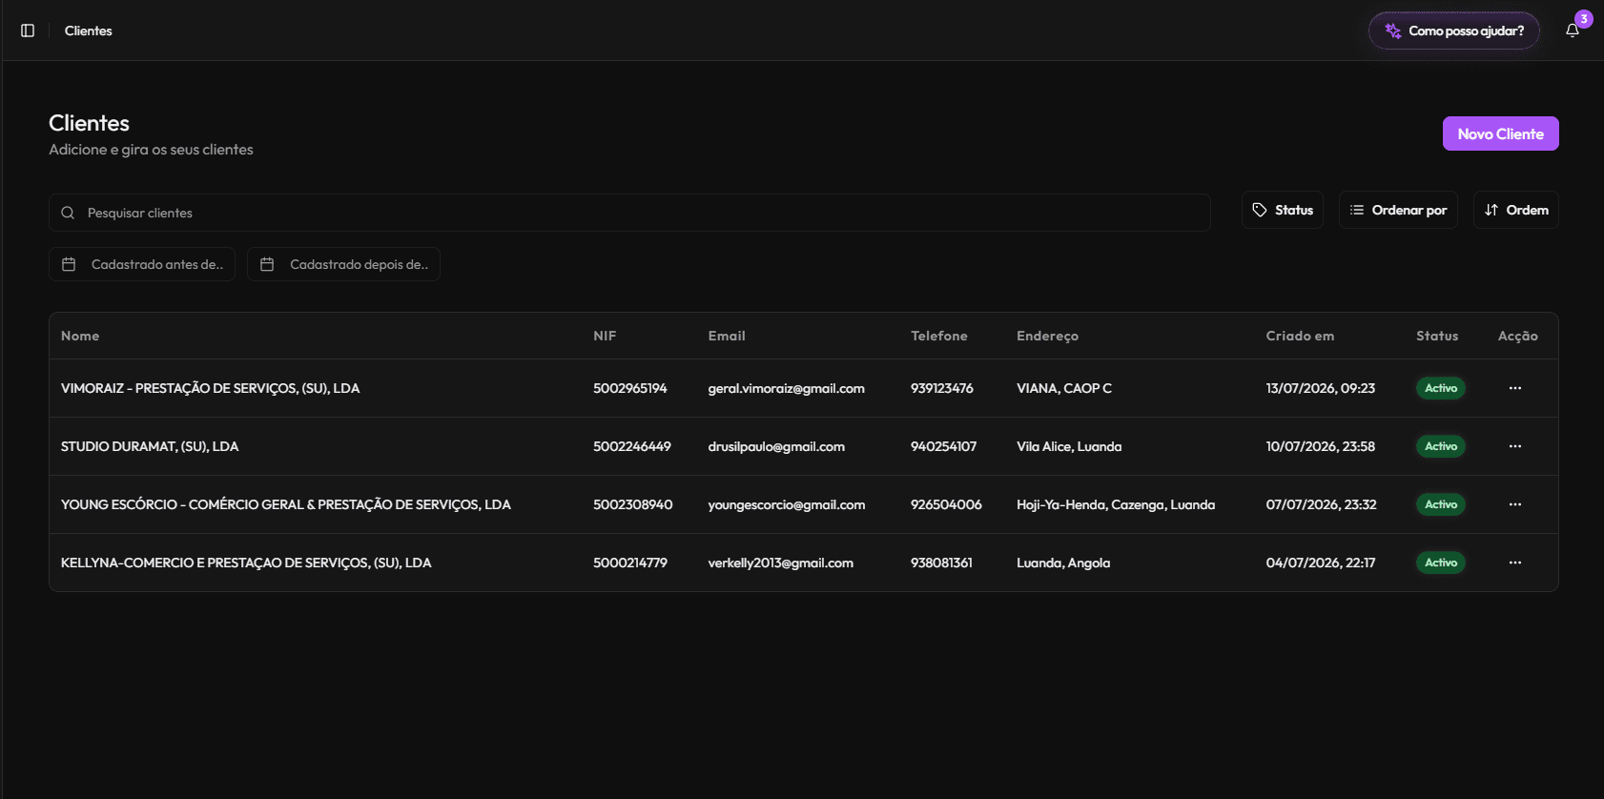Open actions menu for STUDIO DURAMAT row
The width and height of the screenshot is (1604, 799).
tap(1515, 446)
